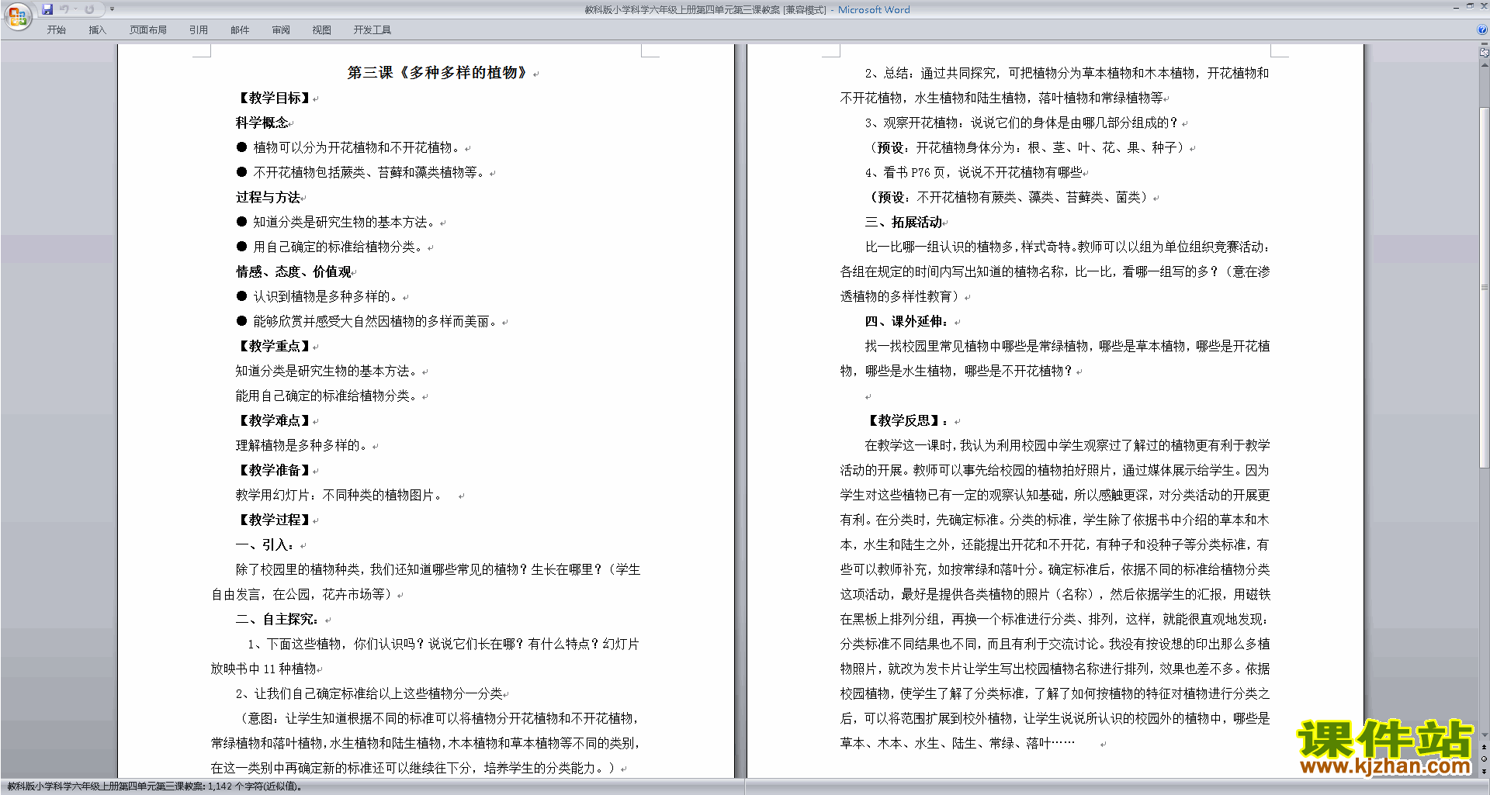Click the 情感、态度、价值观 subheading
The width and height of the screenshot is (1490, 795).
click(294, 271)
